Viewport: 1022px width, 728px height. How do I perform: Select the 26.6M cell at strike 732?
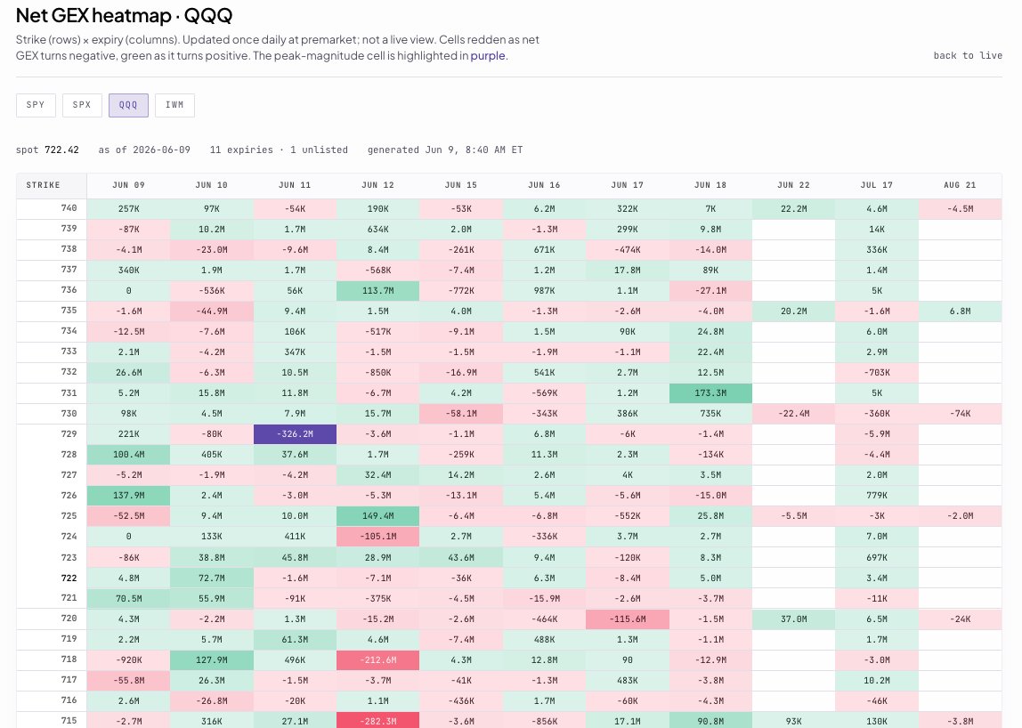(x=128, y=373)
